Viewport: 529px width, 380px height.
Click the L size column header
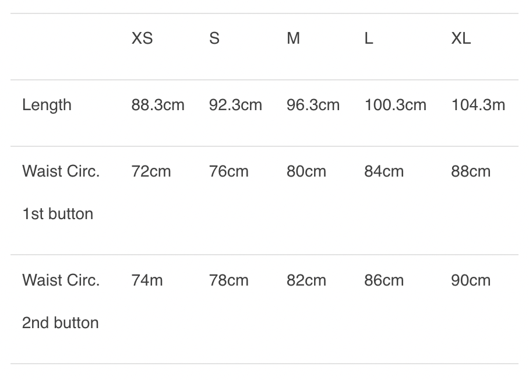point(369,38)
